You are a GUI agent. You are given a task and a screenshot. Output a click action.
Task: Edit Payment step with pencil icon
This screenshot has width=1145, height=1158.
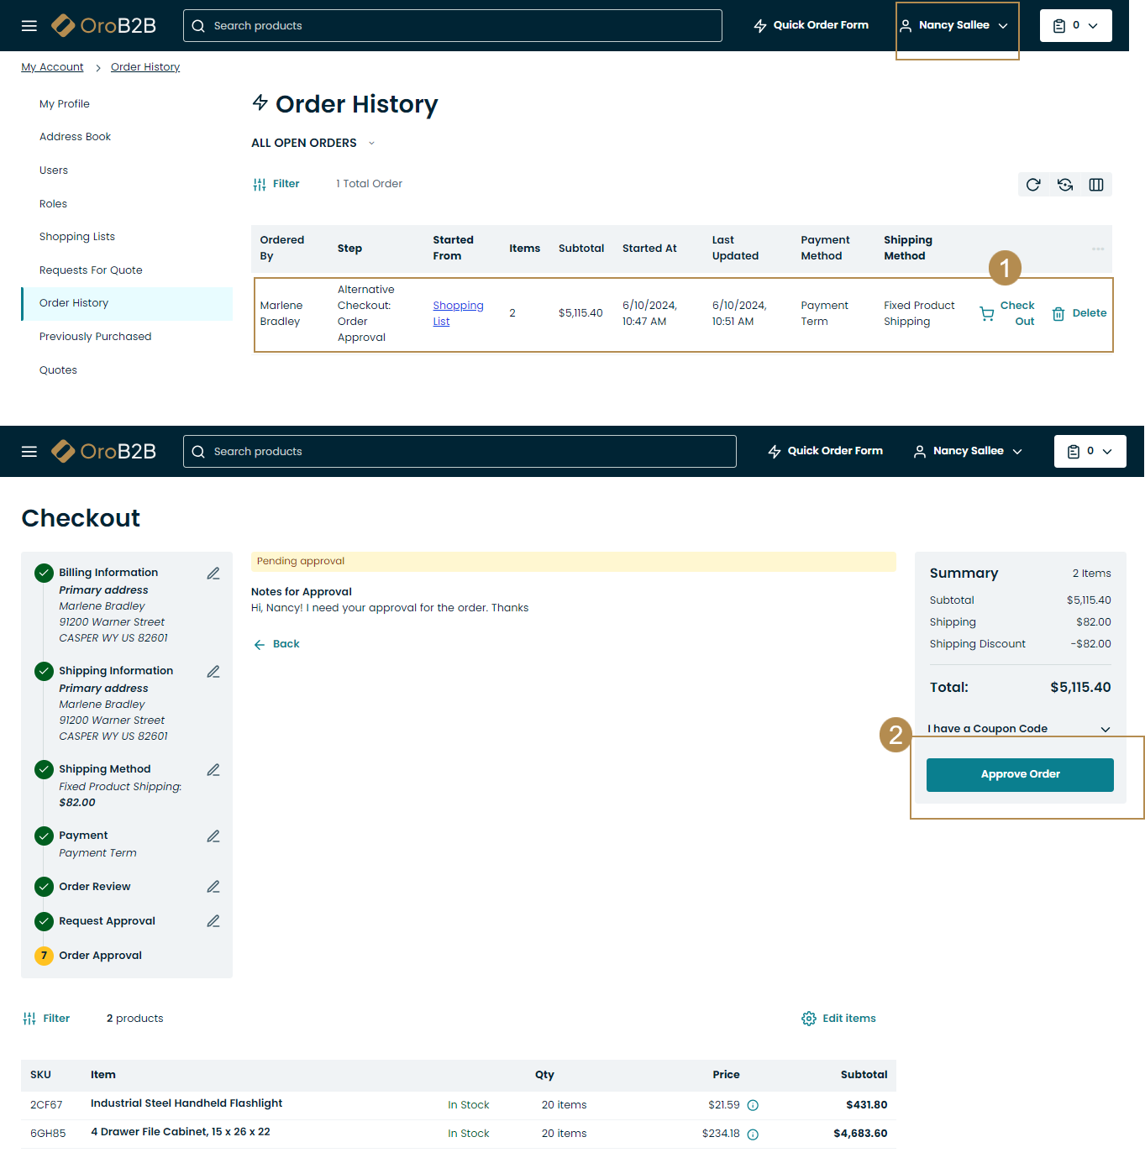click(x=213, y=836)
